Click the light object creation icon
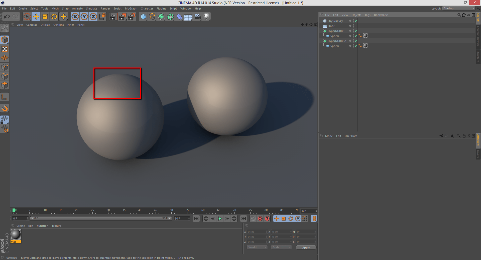The width and height of the screenshot is (481, 260). coord(206,16)
